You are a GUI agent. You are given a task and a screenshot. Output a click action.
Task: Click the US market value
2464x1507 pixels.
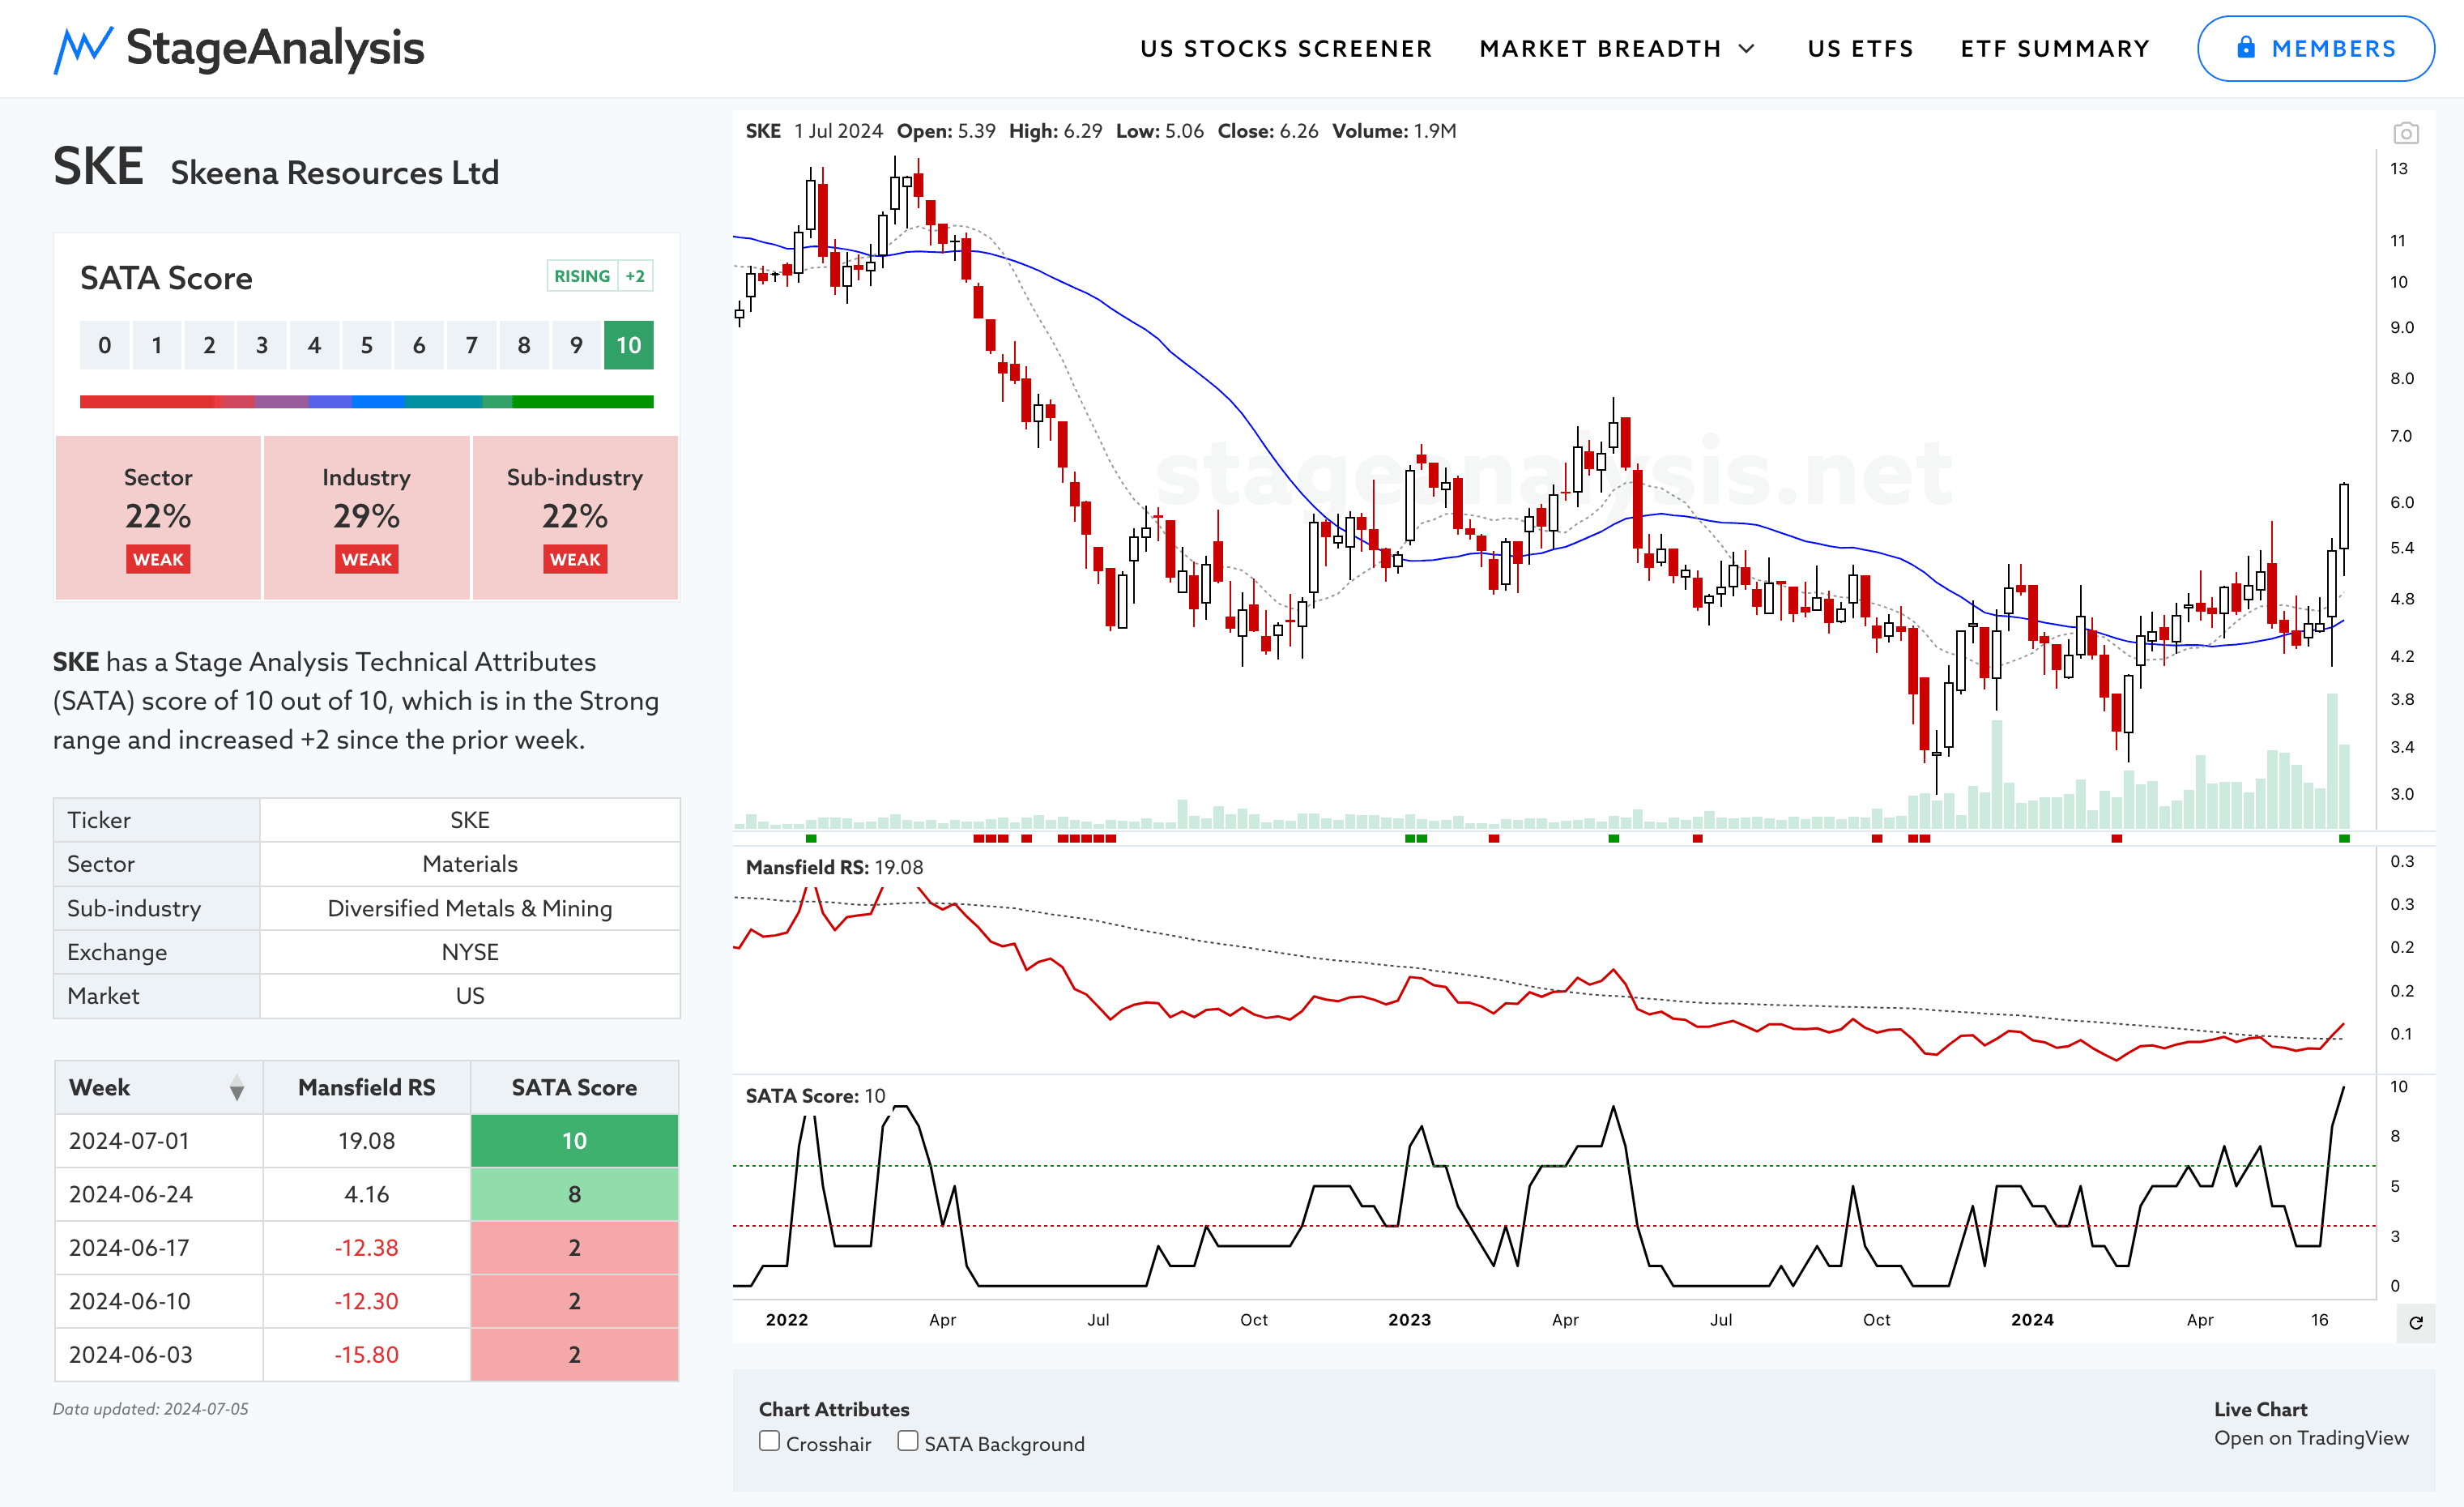pos(470,996)
